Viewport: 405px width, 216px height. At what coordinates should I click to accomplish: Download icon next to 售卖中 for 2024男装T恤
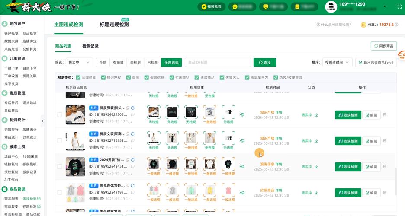click(316, 167)
